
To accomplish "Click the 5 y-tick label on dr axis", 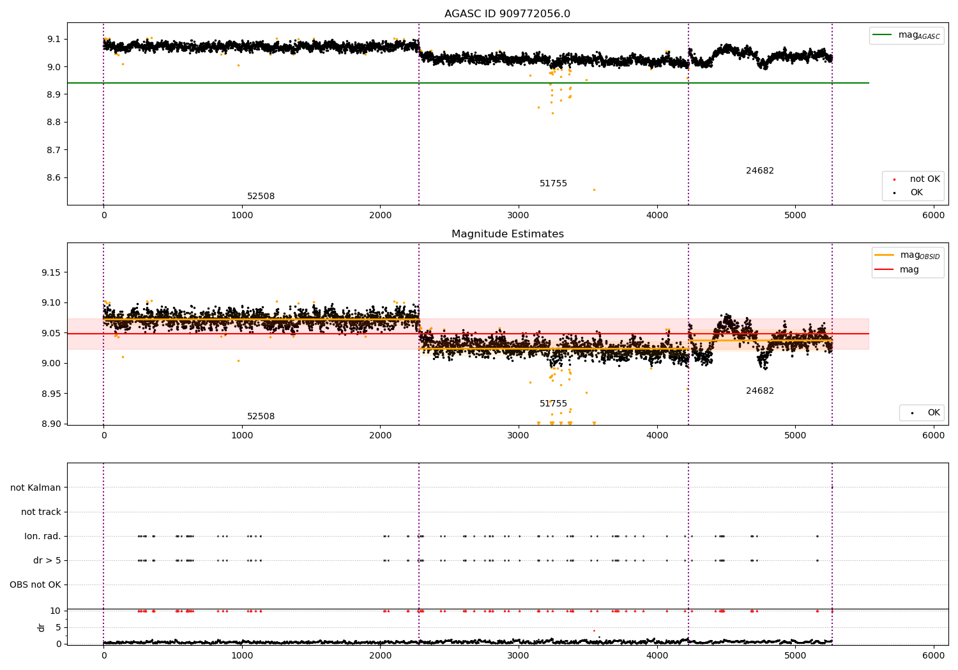I will coord(58,628).
